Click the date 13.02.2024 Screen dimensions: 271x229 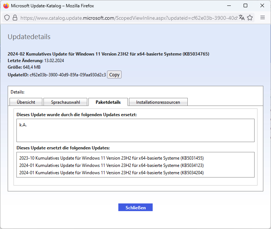click(54, 61)
